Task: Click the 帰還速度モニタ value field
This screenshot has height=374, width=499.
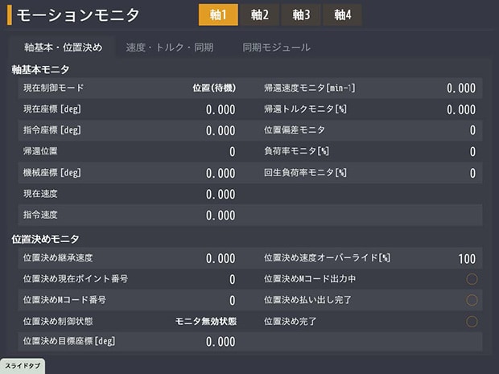Action: click(460, 88)
